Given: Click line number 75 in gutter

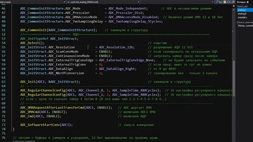Looking at the screenshot, I should click(x=4, y=133).
